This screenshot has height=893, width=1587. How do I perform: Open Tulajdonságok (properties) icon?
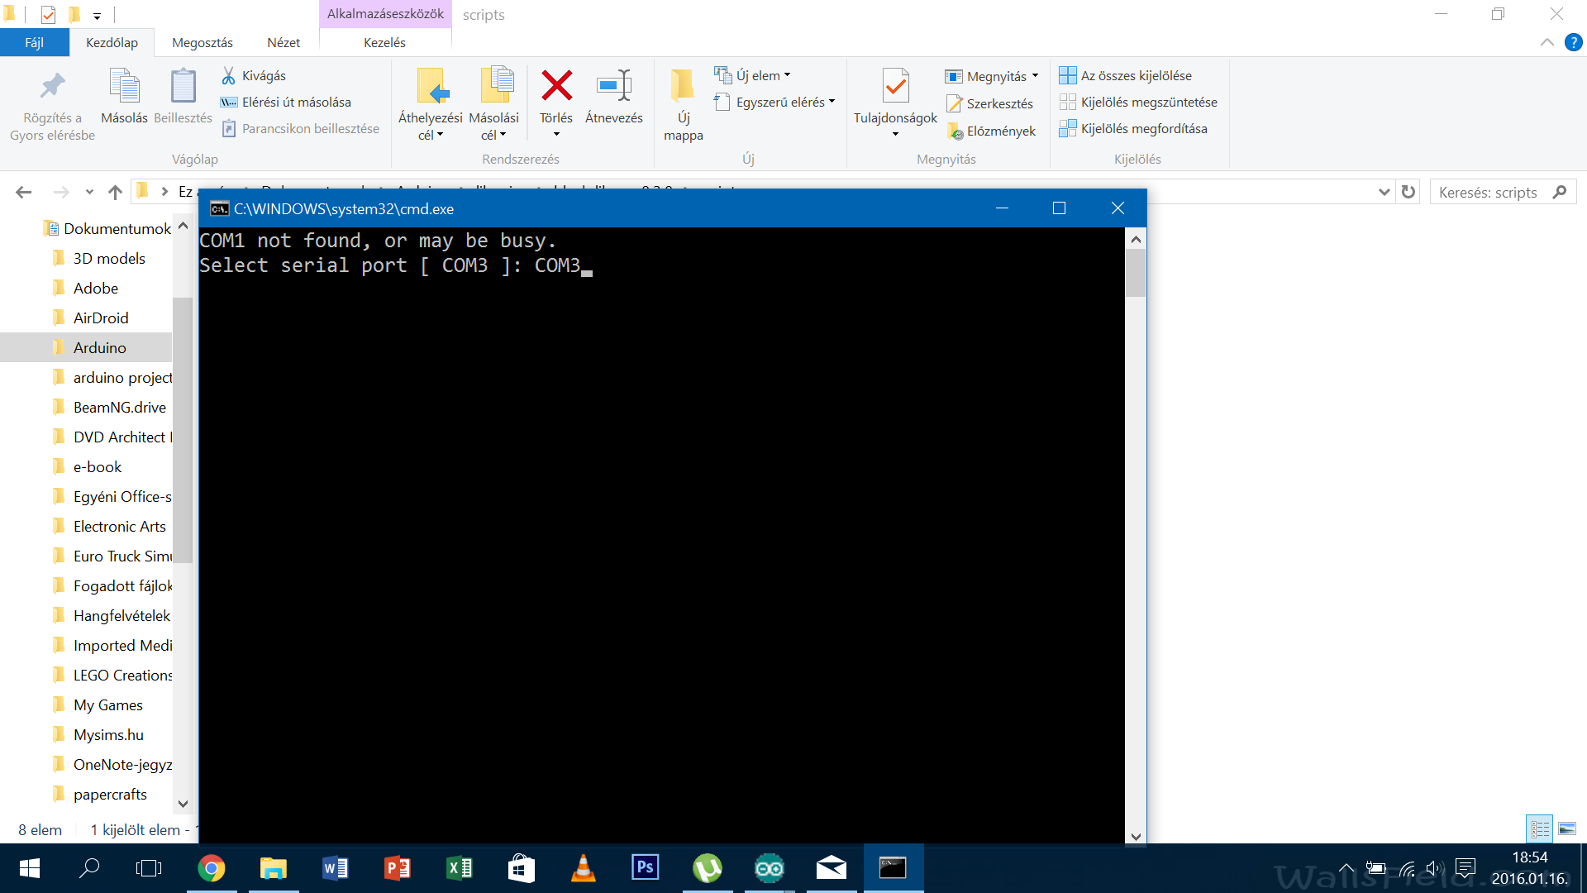tap(895, 86)
